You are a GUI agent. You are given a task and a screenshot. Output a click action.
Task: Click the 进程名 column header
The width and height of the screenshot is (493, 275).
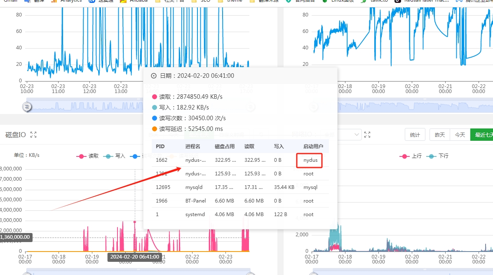click(193, 146)
